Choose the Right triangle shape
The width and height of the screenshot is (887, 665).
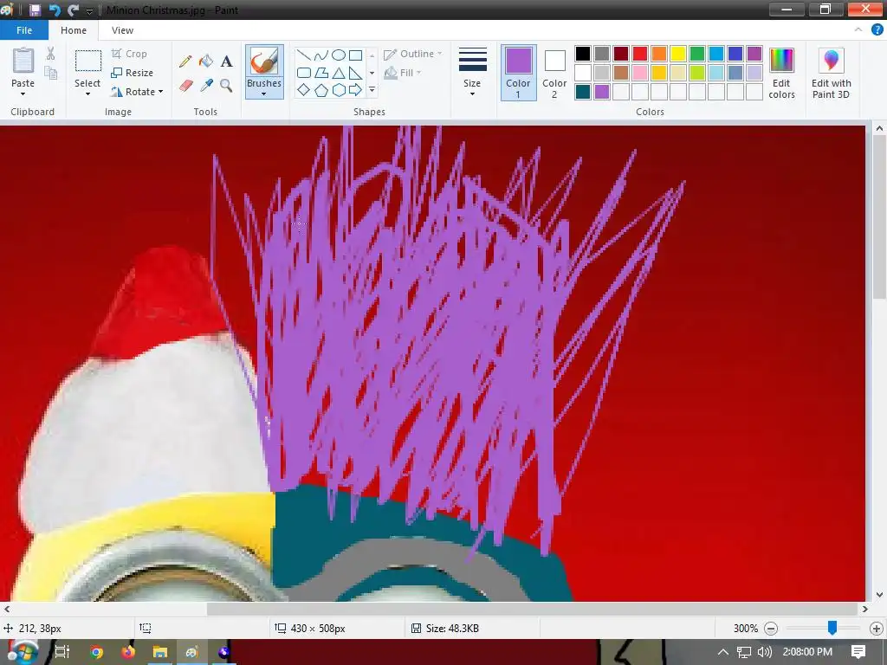(355, 73)
